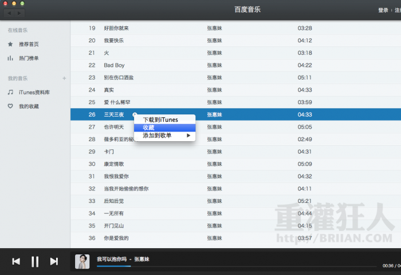This screenshot has width=401, height=275.
Task: Open 热门榜单 chart icon in sidebar
Action: click(29, 58)
